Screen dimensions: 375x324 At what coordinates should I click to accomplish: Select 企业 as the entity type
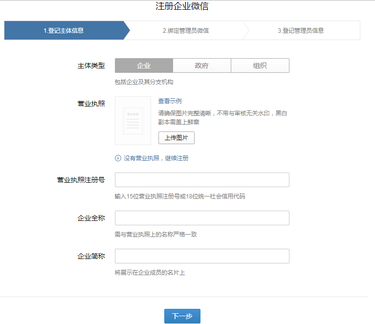[144, 66]
